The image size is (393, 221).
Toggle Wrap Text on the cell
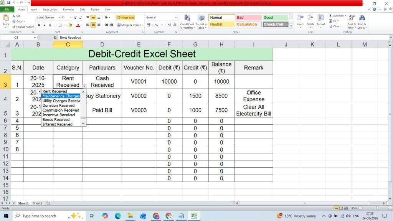point(125,18)
